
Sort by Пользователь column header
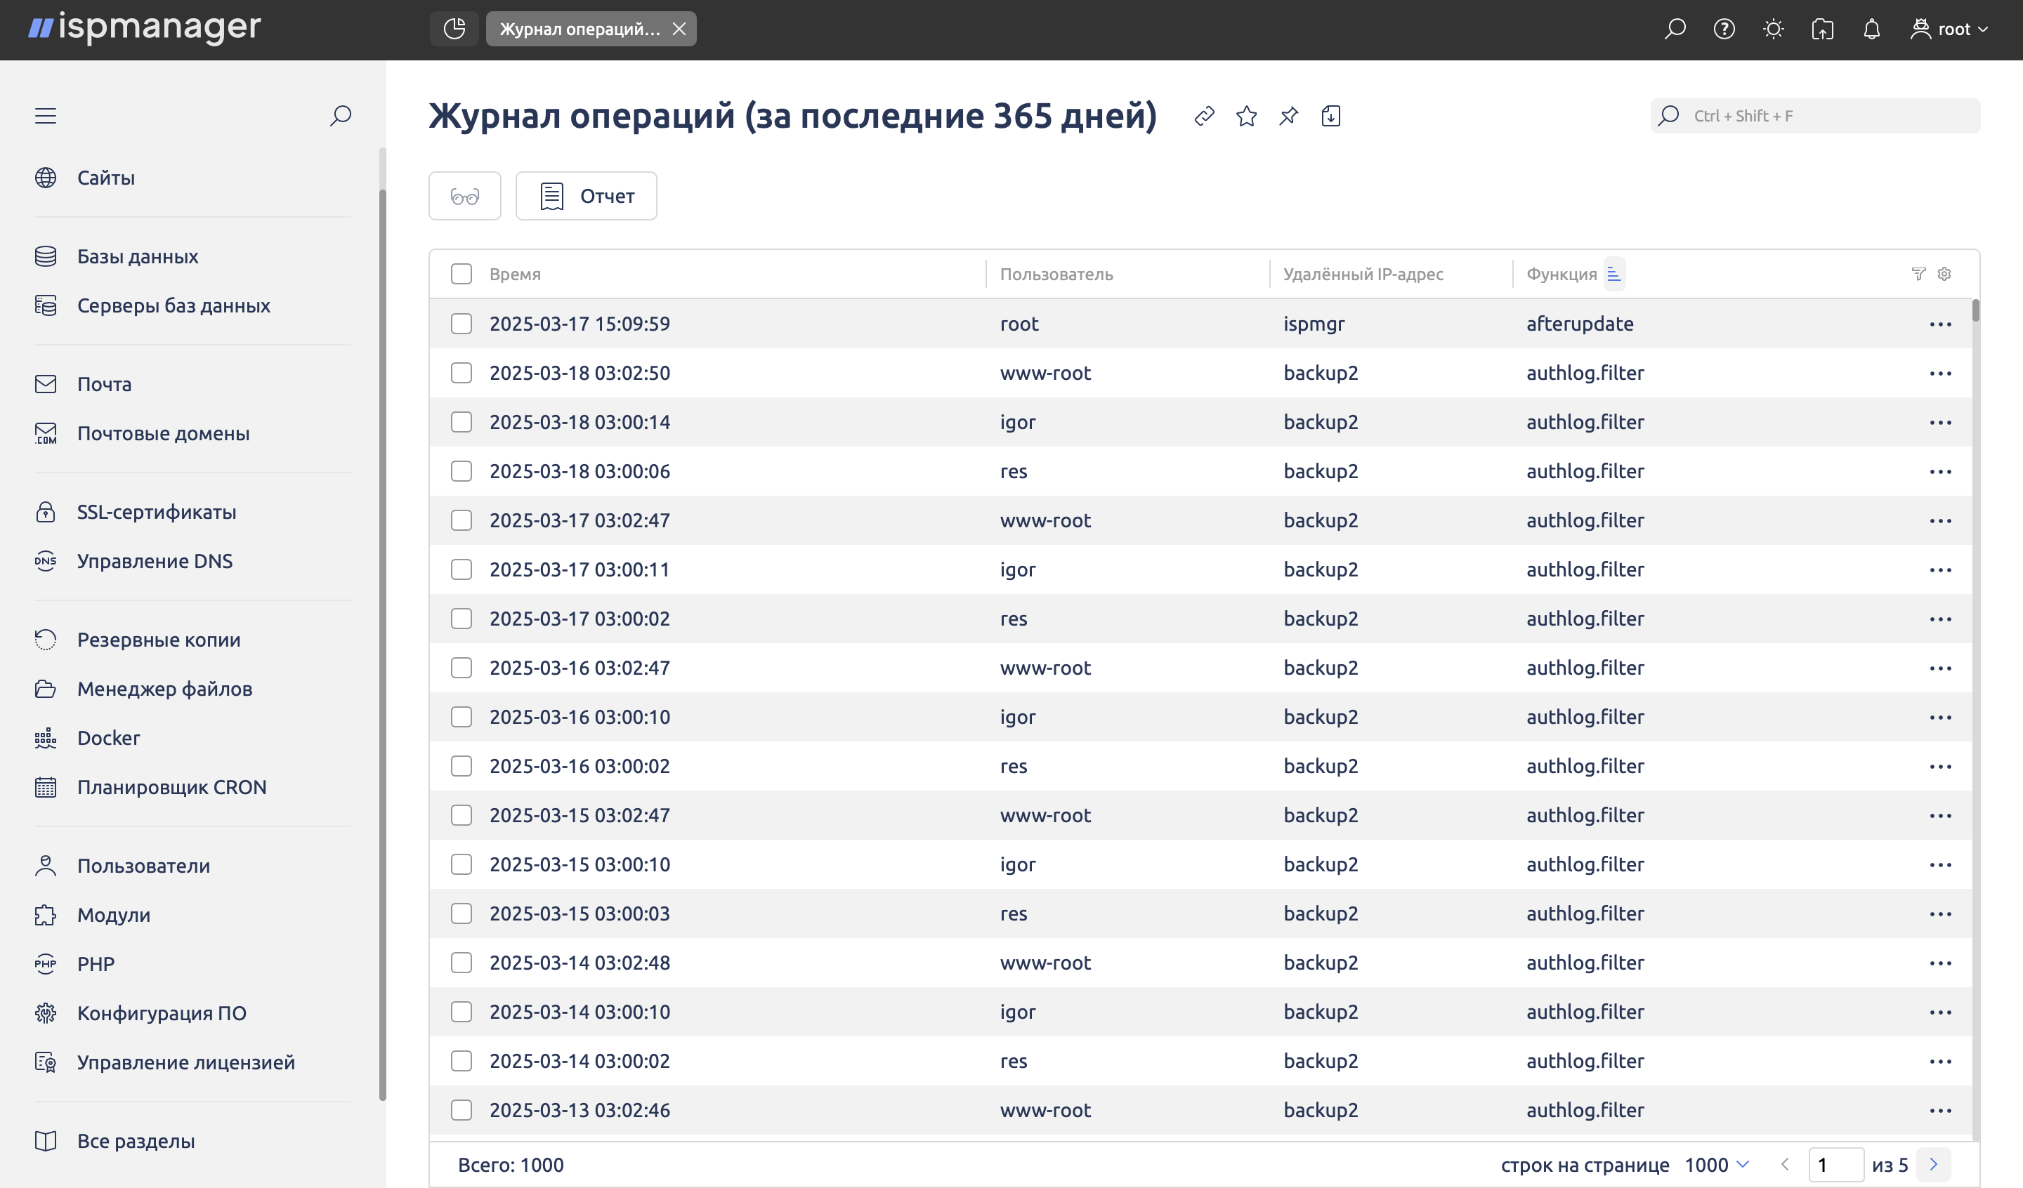click(x=1056, y=274)
